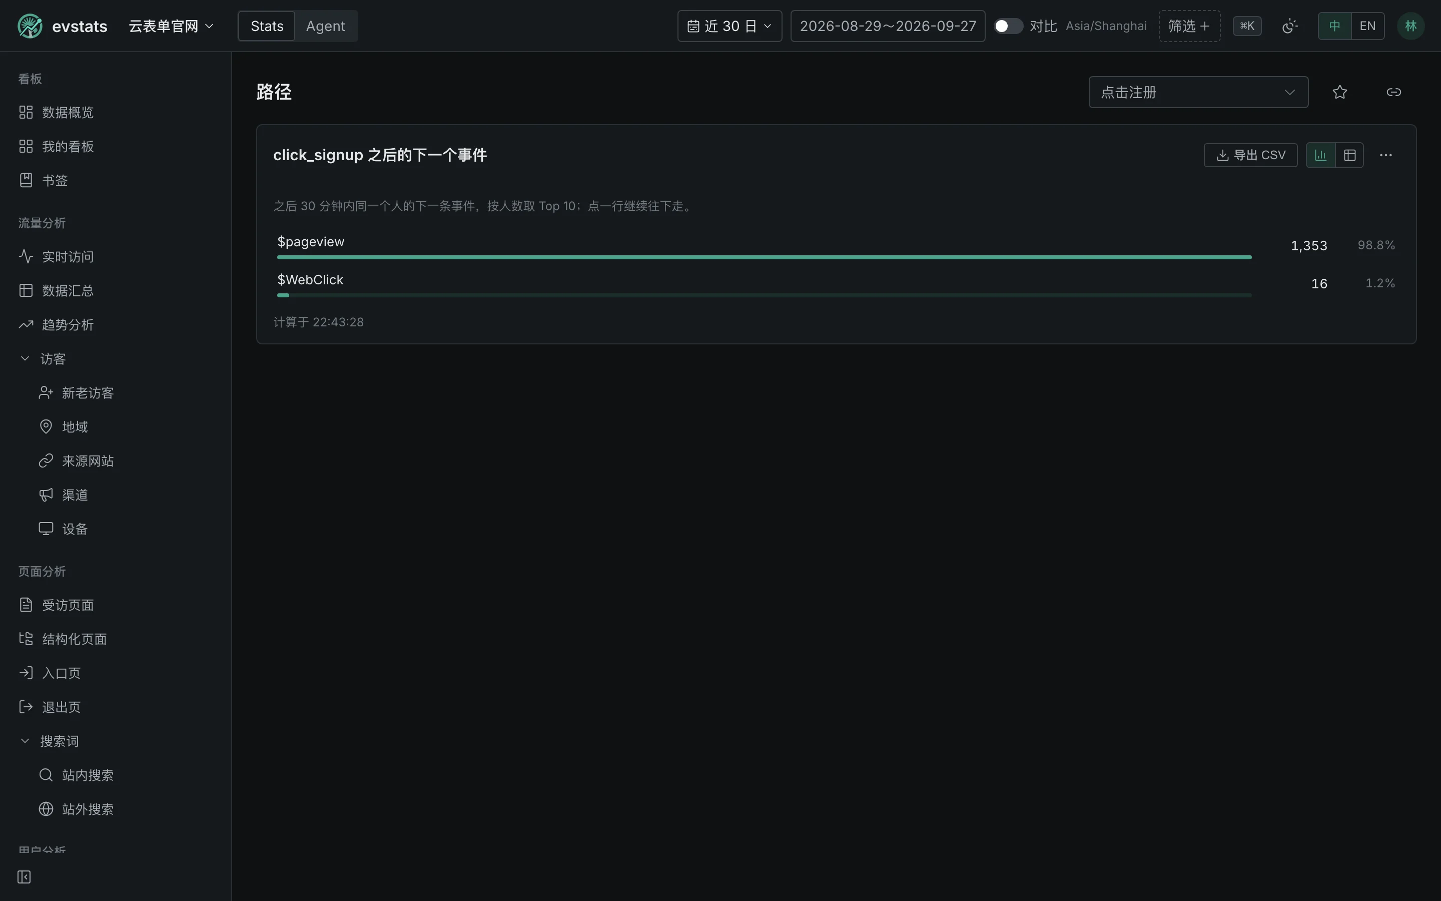The width and height of the screenshot is (1441, 901).
Task: Select 中 language option
Action: [x=1334, y=26]
